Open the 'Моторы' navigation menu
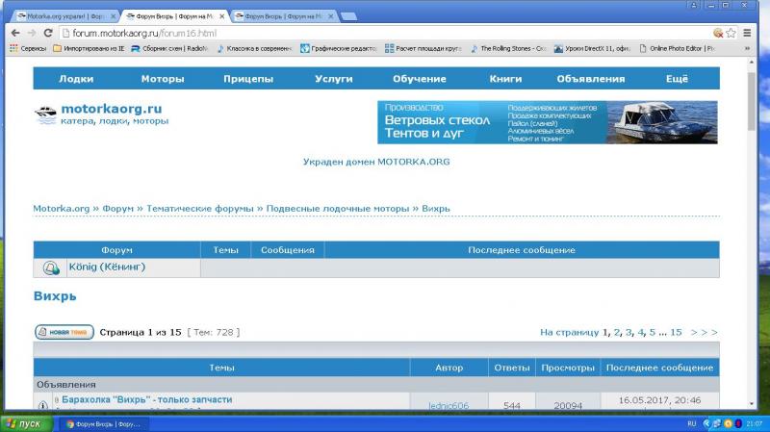The image size is (770, 432). pos(163,79)
